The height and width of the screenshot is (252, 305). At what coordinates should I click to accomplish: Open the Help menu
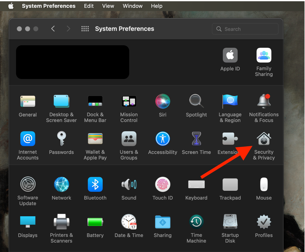157,6
